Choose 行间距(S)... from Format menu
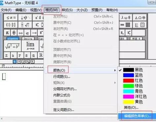The image size is (156, 122). (81, 76)
